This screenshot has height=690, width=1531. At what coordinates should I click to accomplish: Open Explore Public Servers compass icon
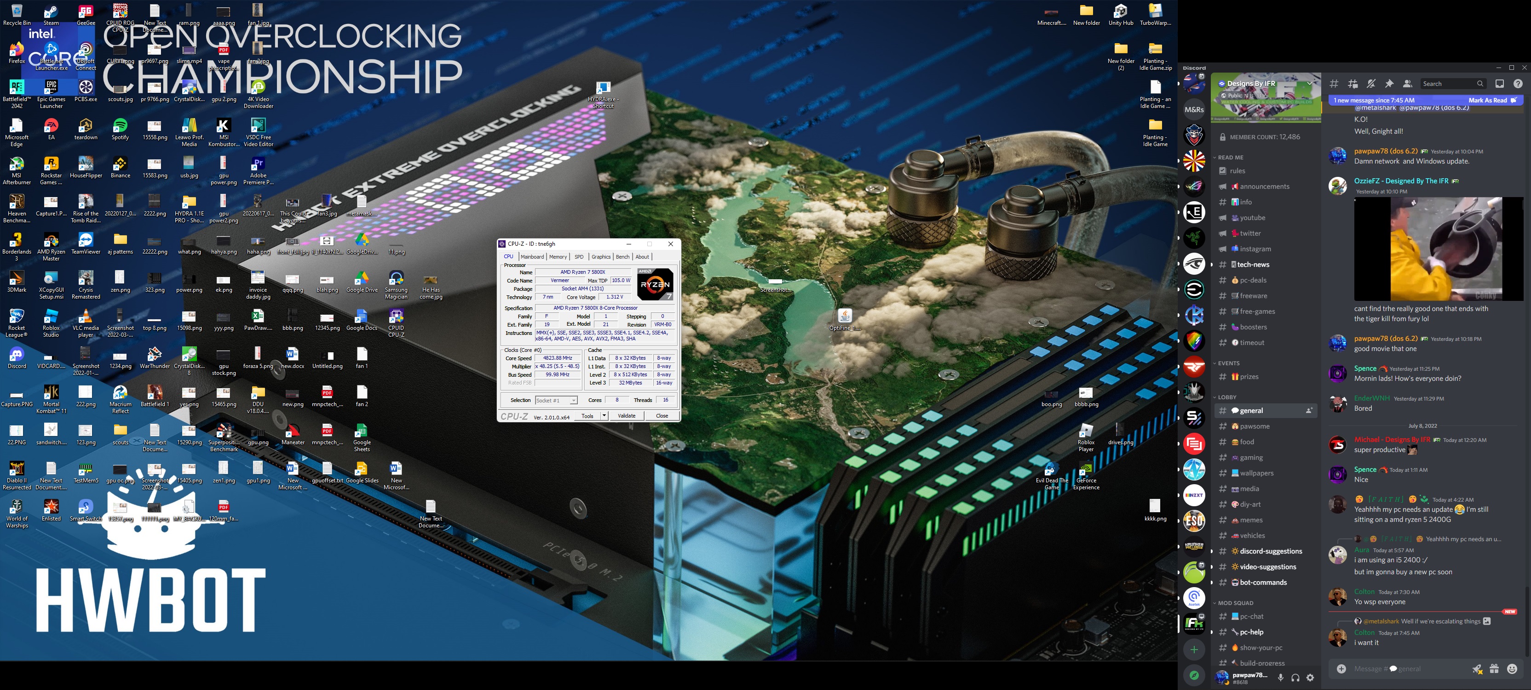coord(1194,675)
